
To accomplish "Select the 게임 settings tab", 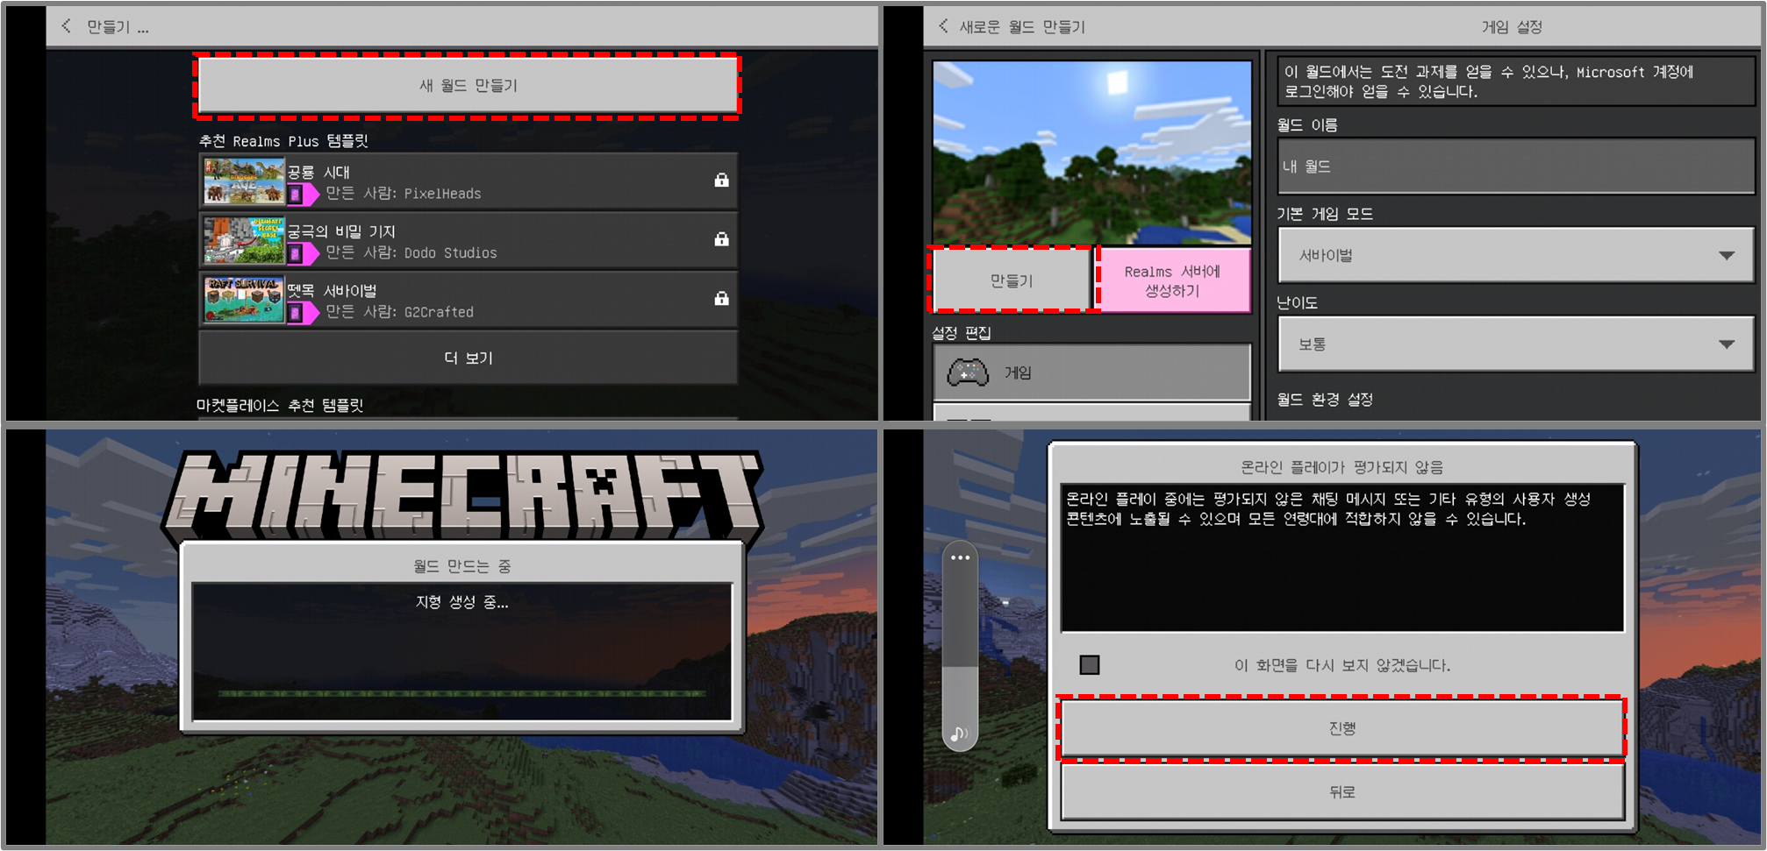I will 1091,372.
